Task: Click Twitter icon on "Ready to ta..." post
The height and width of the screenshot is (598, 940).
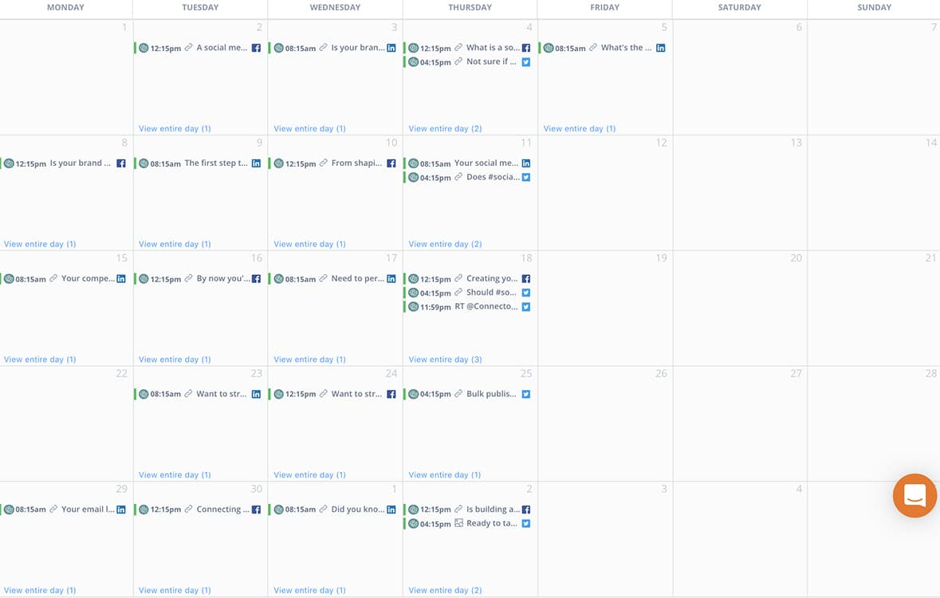Action: (525, 524)
